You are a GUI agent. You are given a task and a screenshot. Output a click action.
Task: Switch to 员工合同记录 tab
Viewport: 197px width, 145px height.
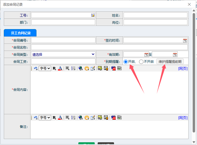pos(20,33)
